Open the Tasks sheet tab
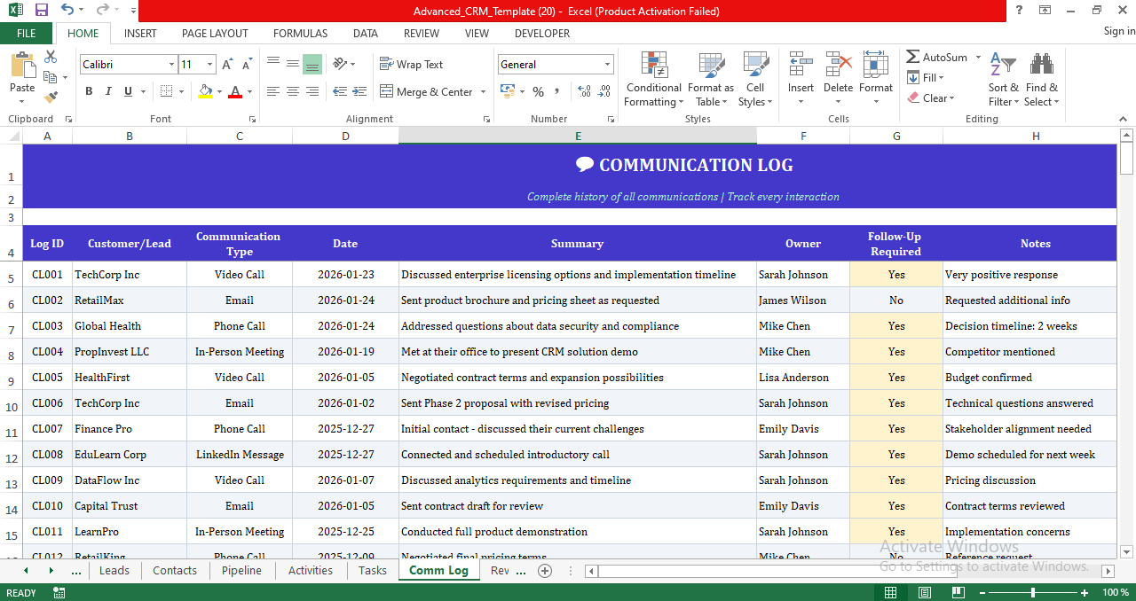The width and height of the screenshot is (1136, 601). [x=373, y=571]
